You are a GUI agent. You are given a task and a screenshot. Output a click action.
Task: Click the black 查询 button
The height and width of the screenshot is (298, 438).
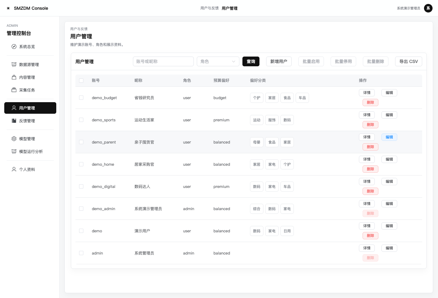click(x=251, y=61)
